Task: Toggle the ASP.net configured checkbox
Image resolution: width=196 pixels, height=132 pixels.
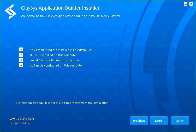Action: pyautogui.click(x=21, y=65)
